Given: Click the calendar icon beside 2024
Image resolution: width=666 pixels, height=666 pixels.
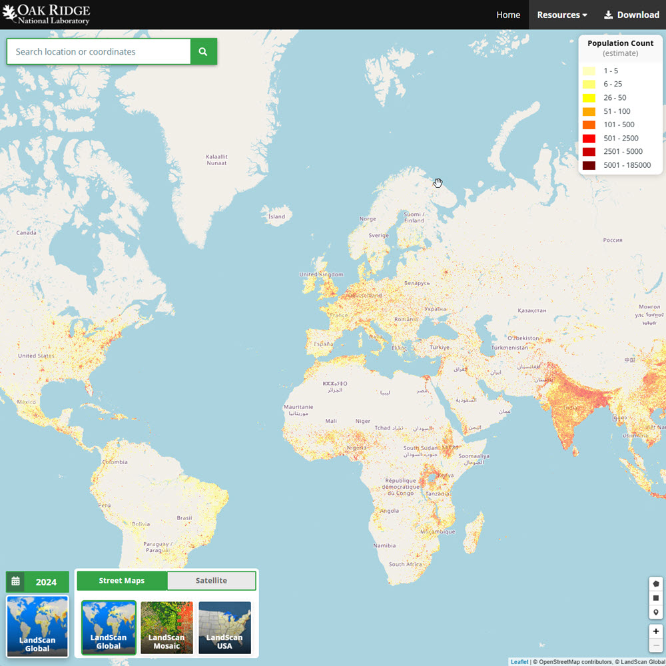Looking at the screenshot, I should point(16,581).
